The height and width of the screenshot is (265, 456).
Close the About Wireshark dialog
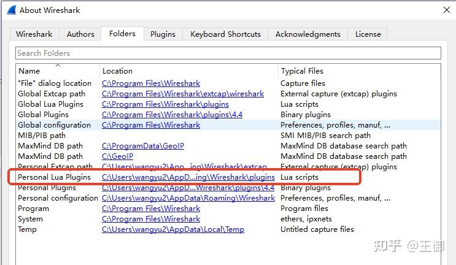pyautogui.click(x=446, y=10)
